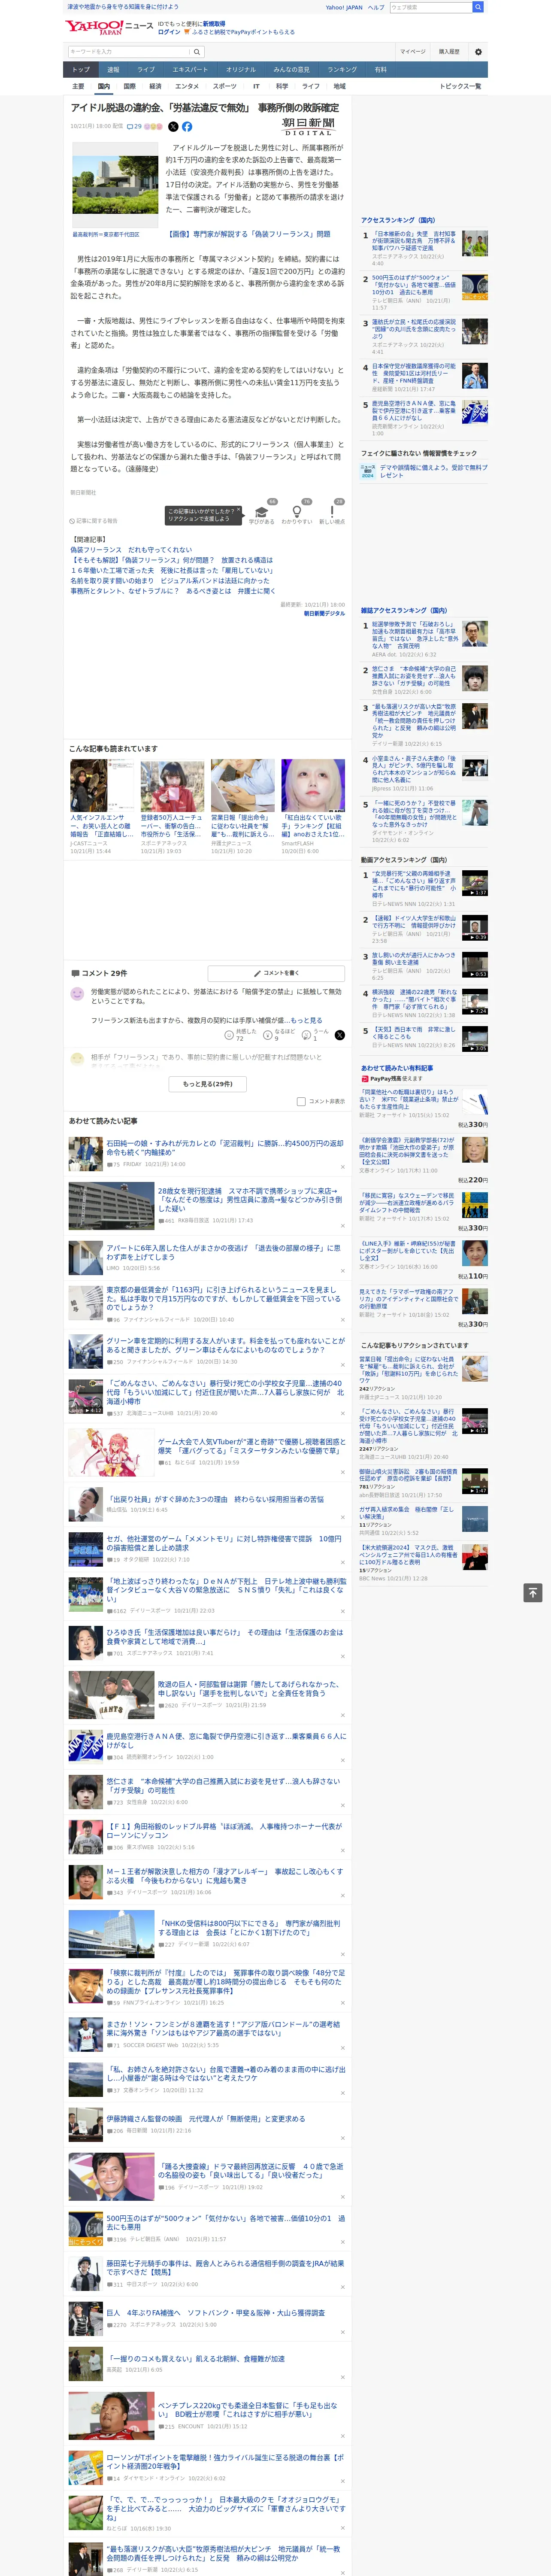Click the back-to-top arrow button
This screenshot has width=551, height=2576.
(533, 1592)
